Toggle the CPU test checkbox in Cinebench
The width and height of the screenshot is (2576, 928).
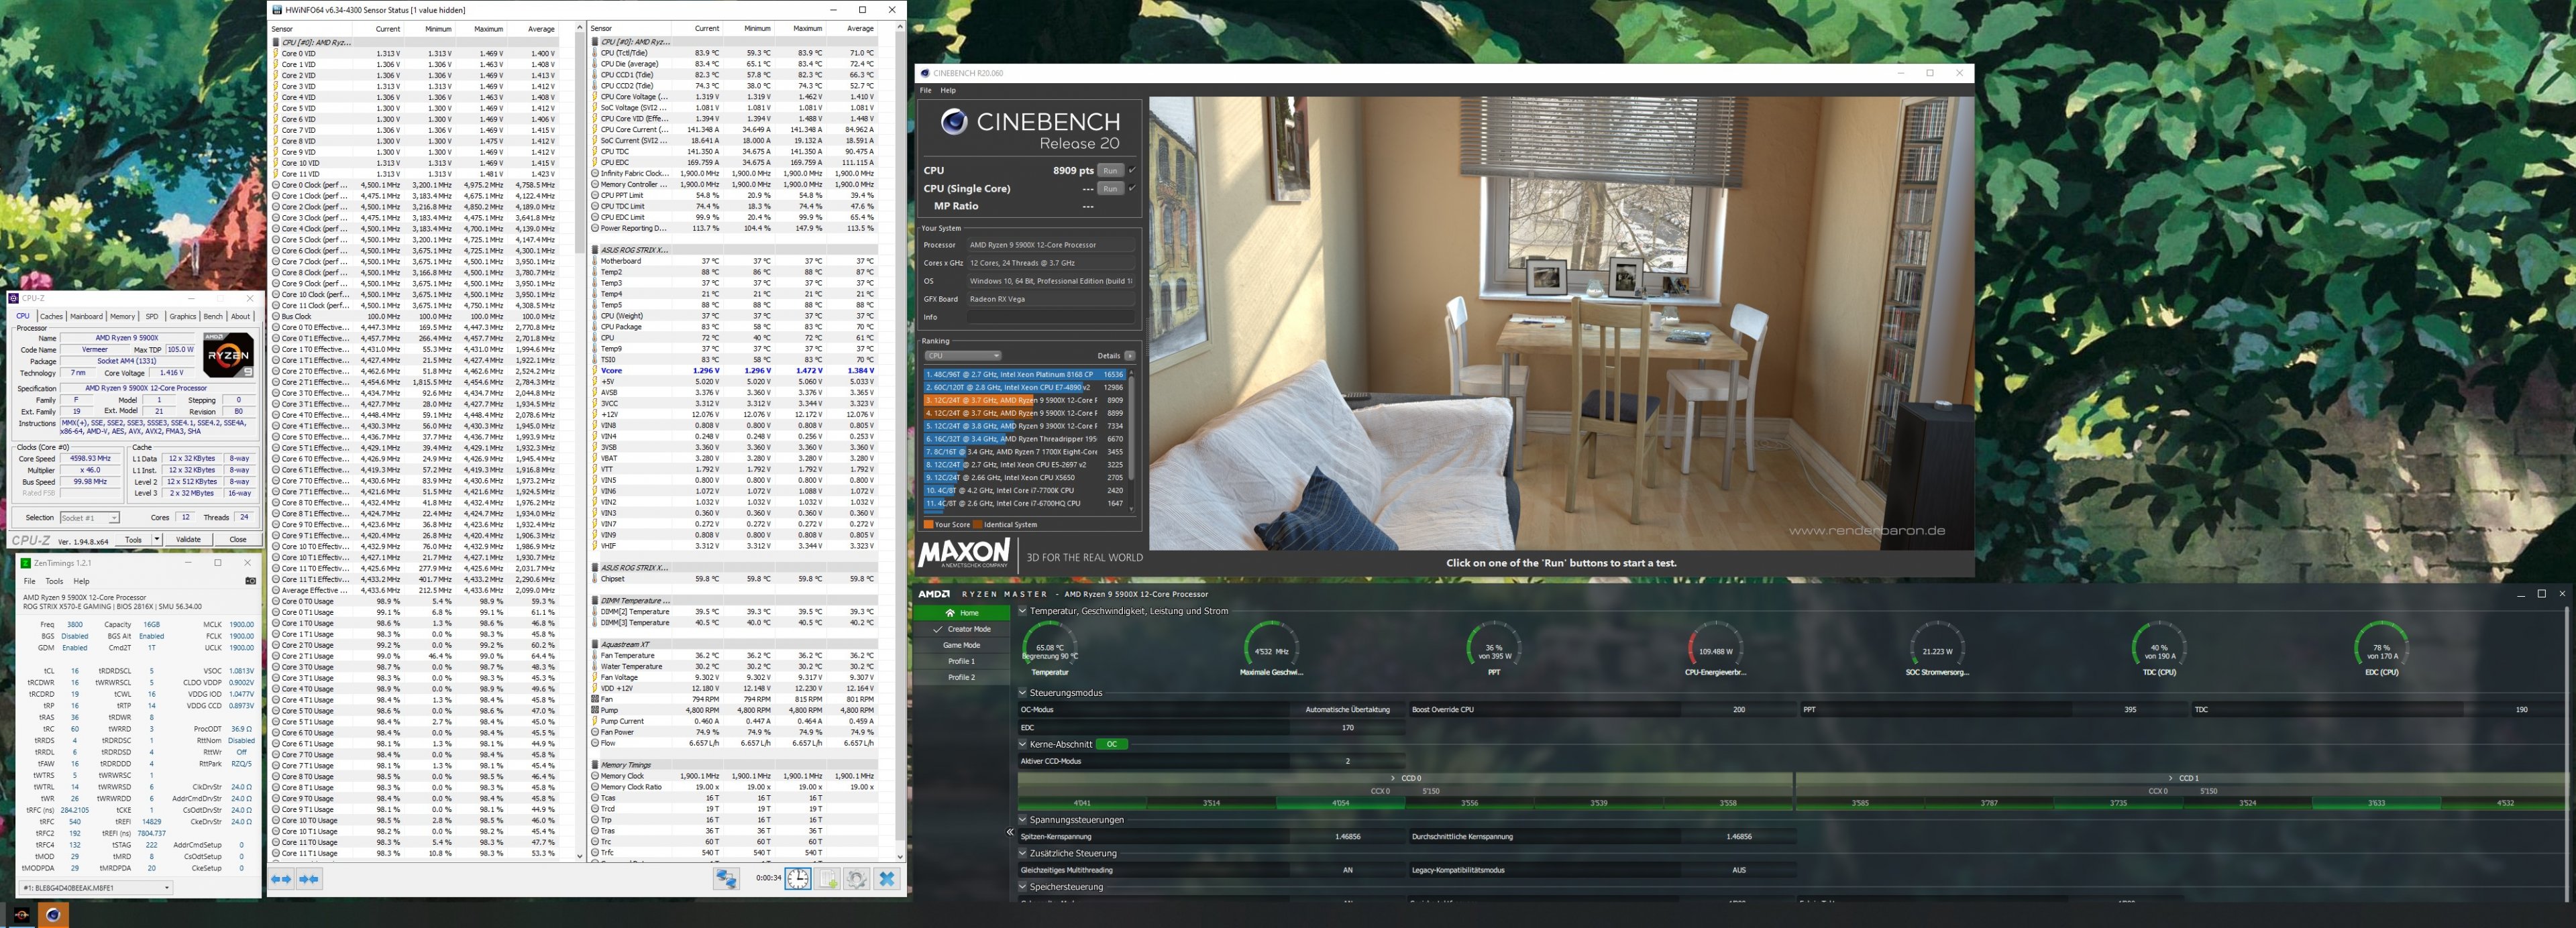click(x=1132, y=170)
